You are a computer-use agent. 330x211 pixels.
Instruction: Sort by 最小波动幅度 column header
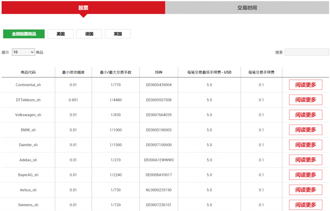click(73, 72)
